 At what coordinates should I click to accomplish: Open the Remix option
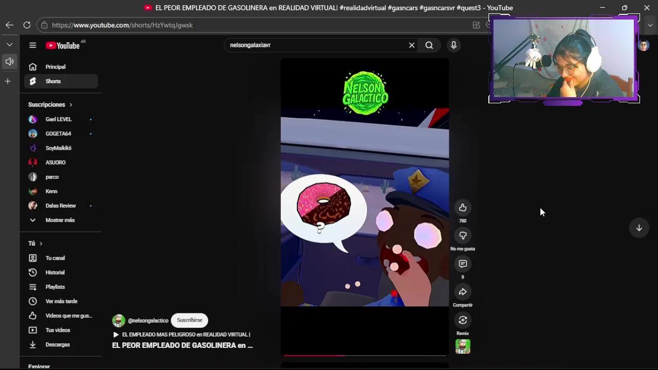463,320
